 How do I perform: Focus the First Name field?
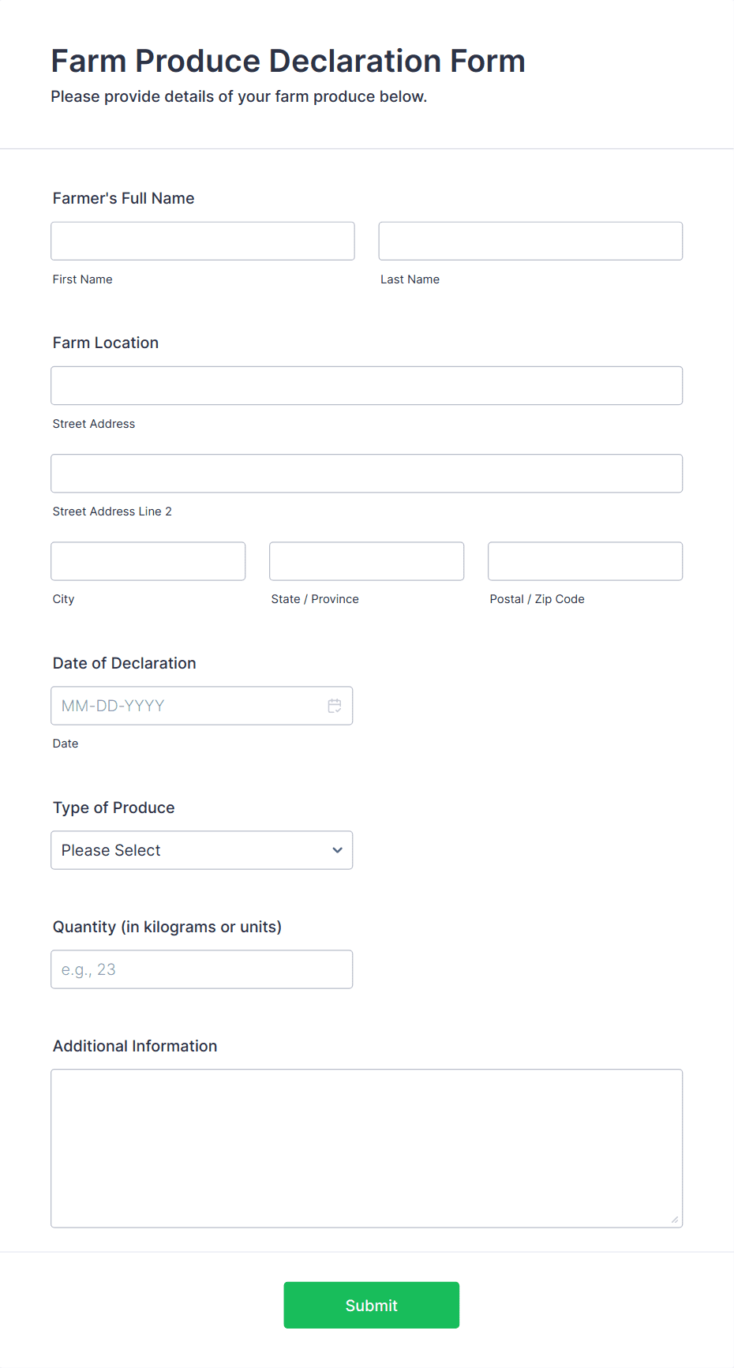tap(203, 241)
